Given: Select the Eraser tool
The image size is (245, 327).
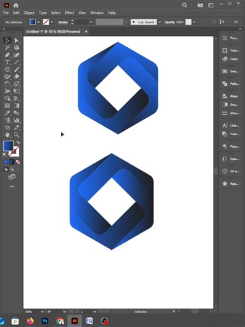Looking at the screenshot, I should coord(16,77).
